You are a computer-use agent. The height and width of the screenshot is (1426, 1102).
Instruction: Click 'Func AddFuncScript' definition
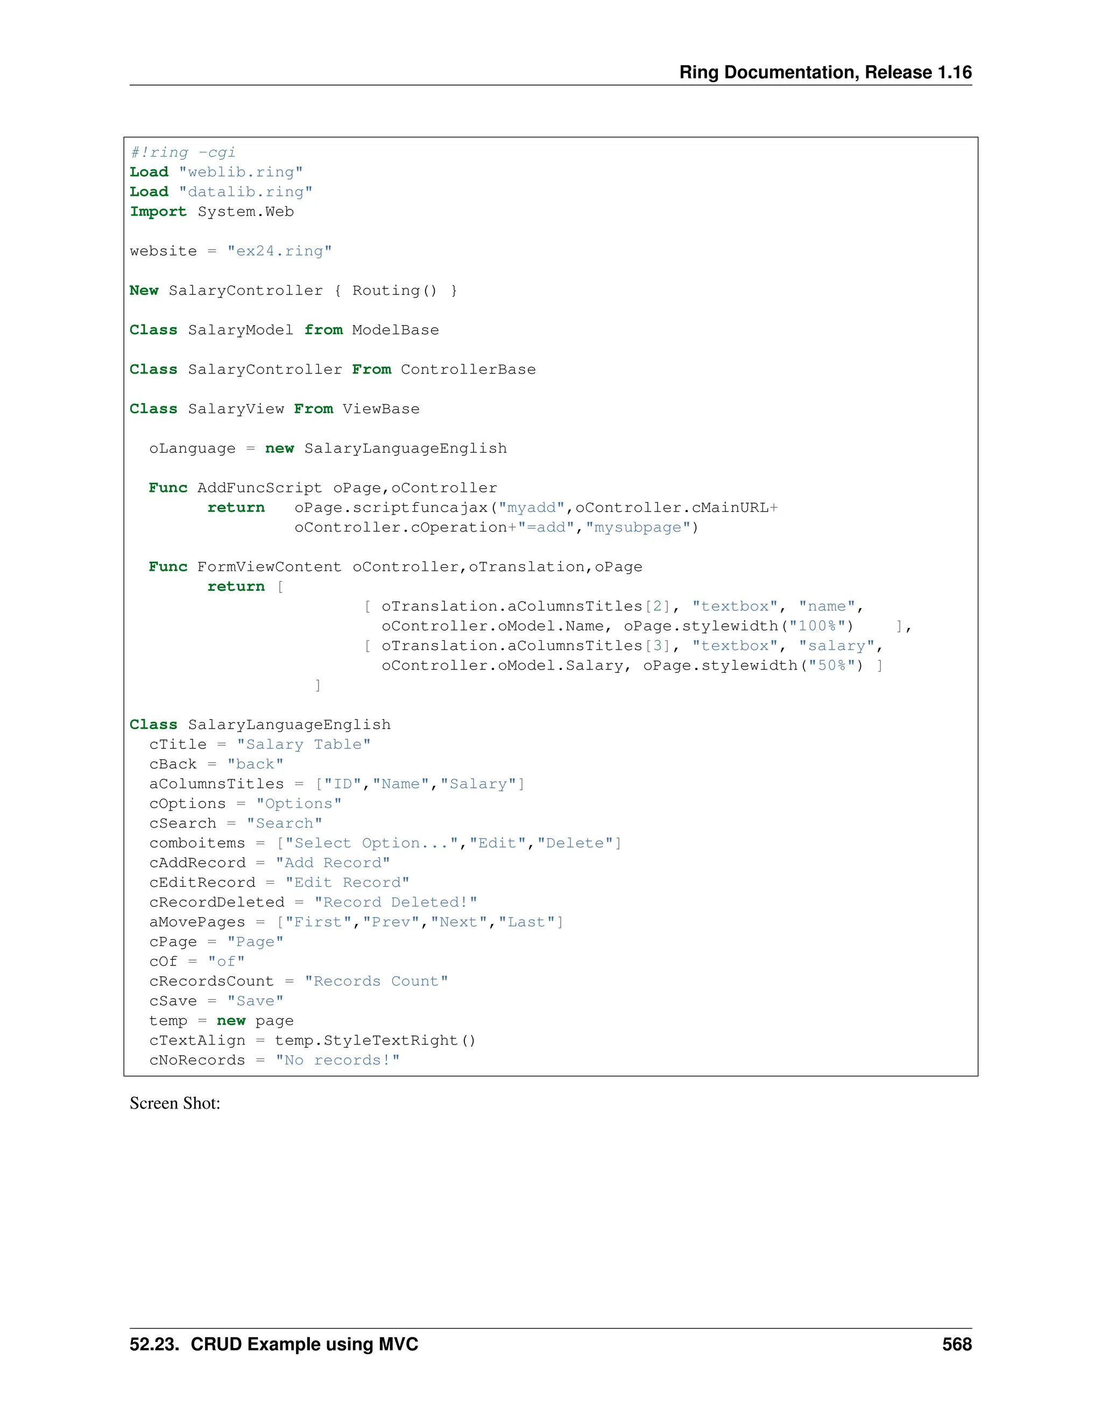click(322, 488)
